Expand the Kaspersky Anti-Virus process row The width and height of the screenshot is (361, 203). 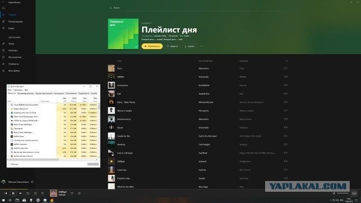click(x=9, y=113)
